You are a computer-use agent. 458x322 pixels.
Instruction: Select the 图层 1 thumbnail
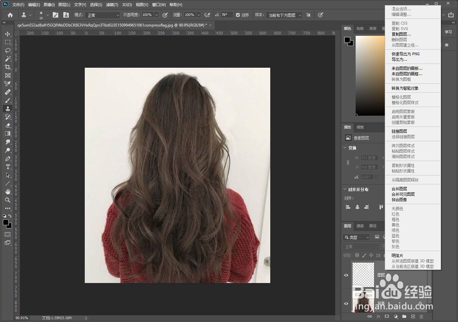[363, 275]
